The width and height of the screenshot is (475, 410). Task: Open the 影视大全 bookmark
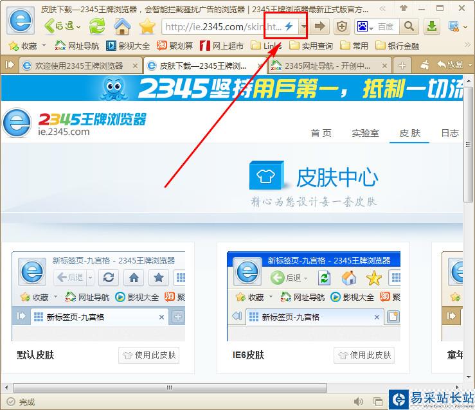128,46
